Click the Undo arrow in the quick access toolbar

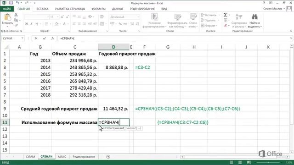click(17, 3)
